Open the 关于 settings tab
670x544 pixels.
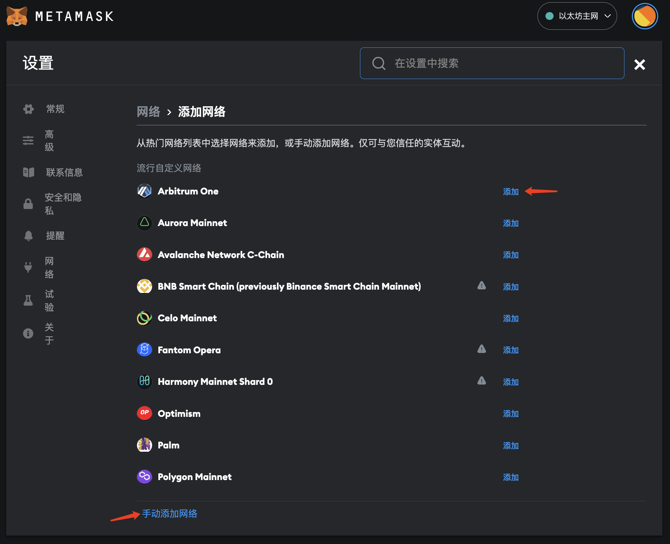pos(49,333)
